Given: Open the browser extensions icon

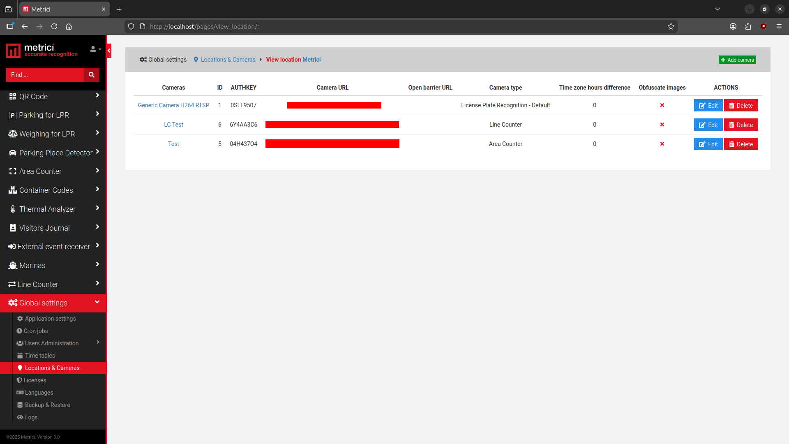Looking at the screenshot, I should [x=748, y=26].
